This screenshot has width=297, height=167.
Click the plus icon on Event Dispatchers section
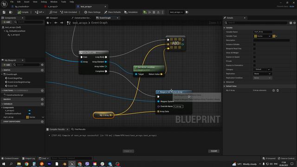(x=42, y=122)
